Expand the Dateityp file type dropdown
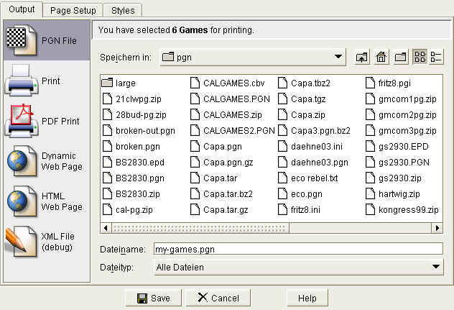This screenshot has width=454, height=310. [x=435, y=268]
